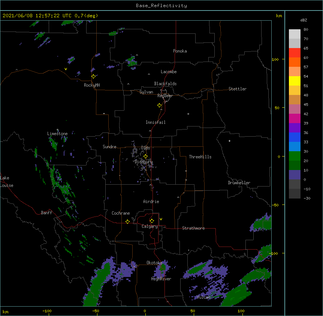Select the light grey 70-80 dBZ legend swatch
The height and width of the screenshot is (316, 323).
coord(295,34)
